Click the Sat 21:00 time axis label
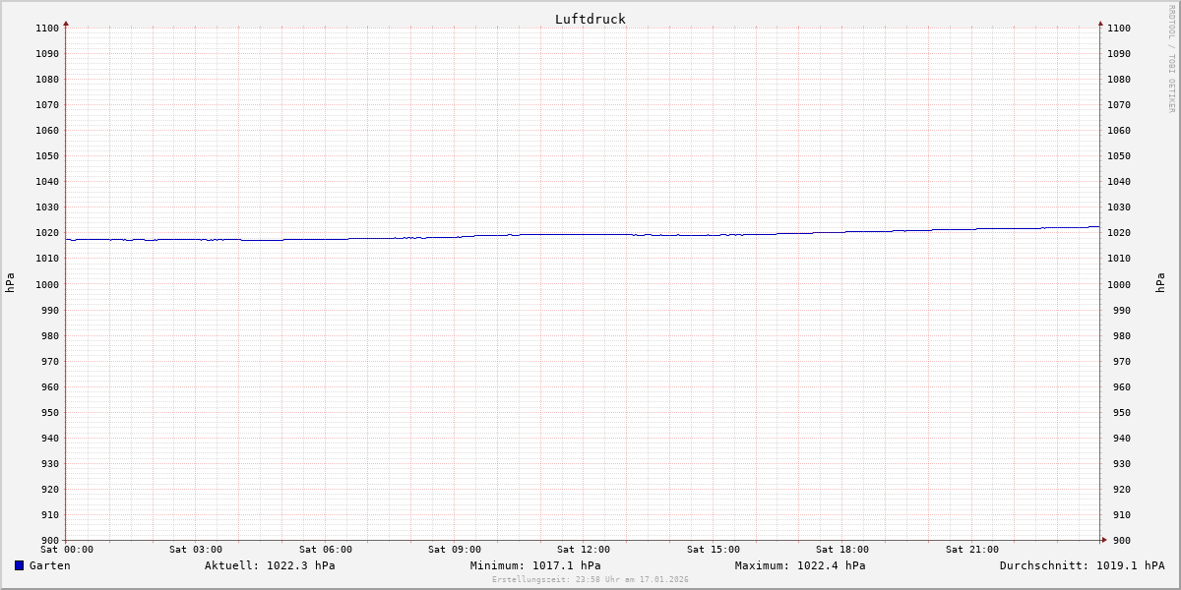Image resolution: width=1181 pixels, height=590 pixels. pos(971,550)
